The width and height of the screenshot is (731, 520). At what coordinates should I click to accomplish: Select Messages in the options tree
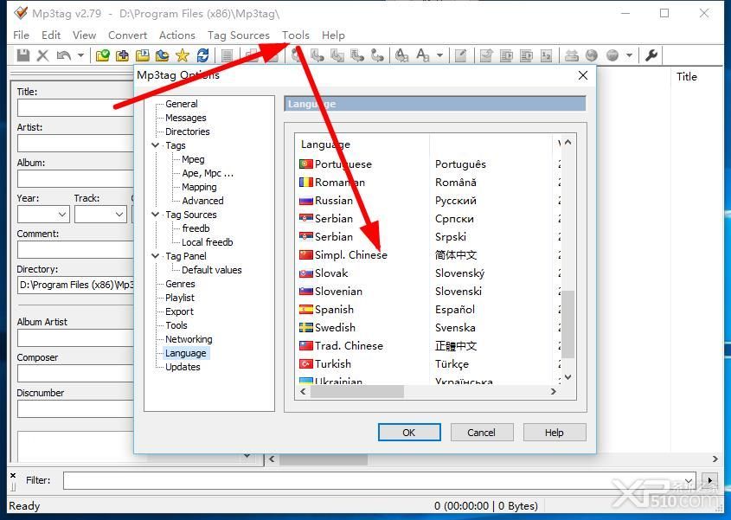click(185, 118)
